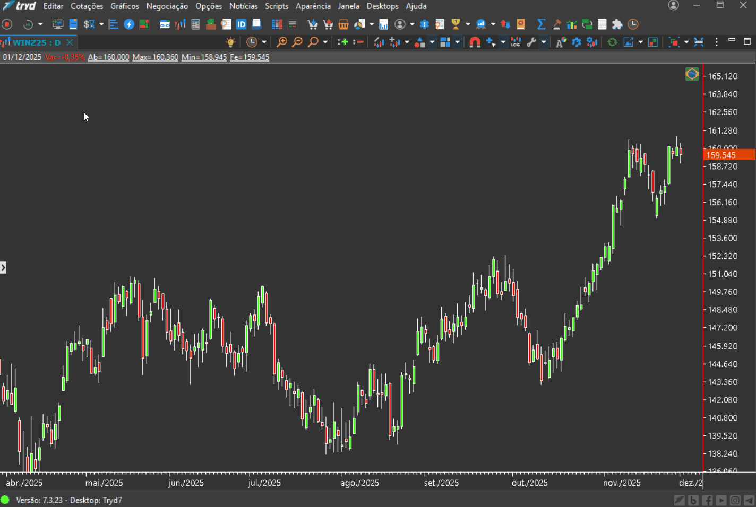The image size is (756, 507).
Task: Click the Ab=160.000 opening value
Action: pyautogui.click(x=108, y=57)
